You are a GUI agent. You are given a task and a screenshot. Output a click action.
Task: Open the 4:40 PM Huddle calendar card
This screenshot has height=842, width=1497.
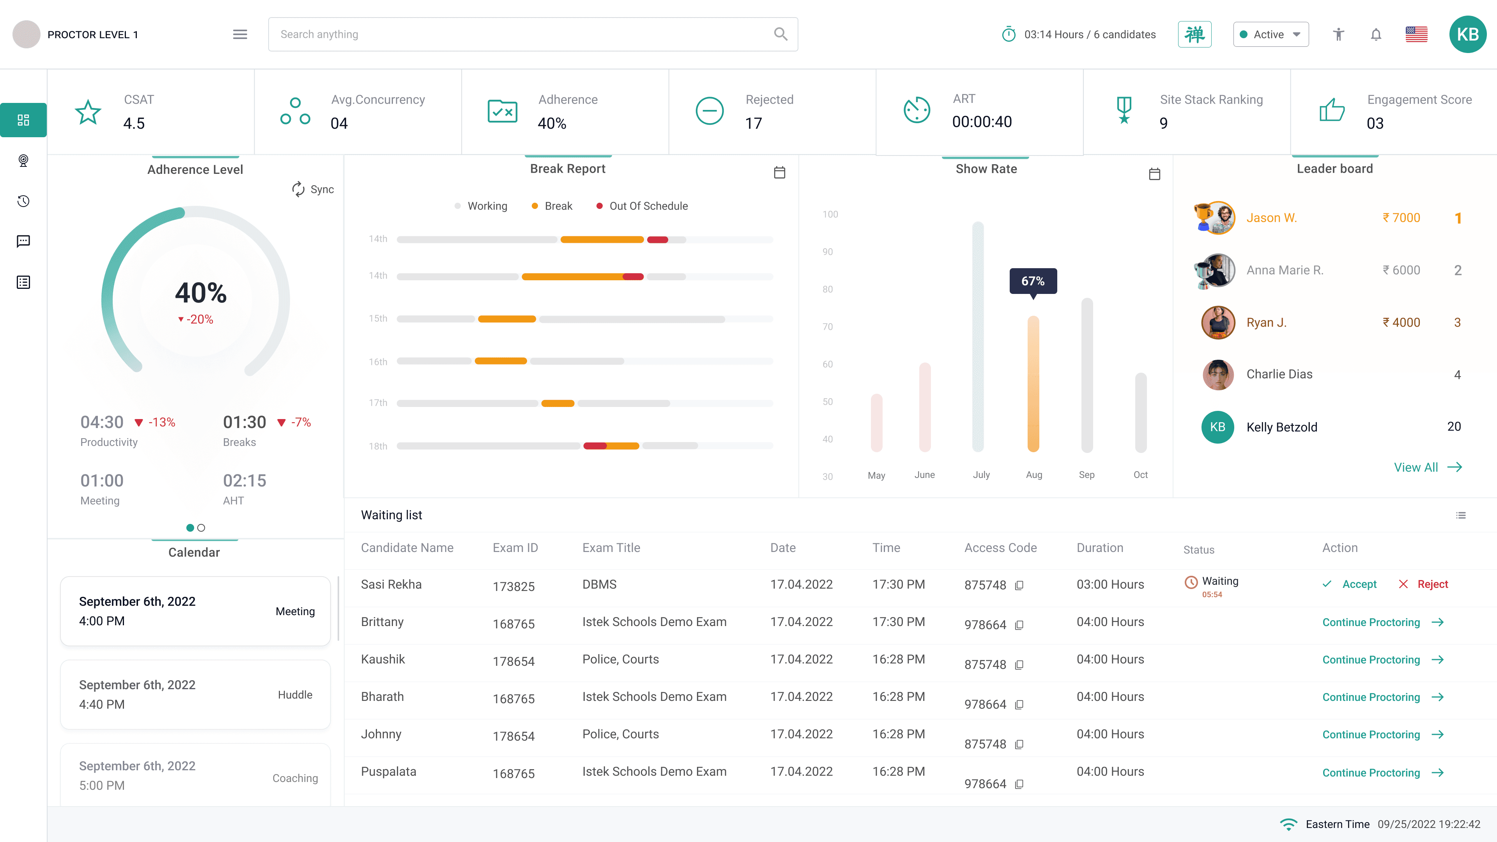pyautogui.click(x=195, y=694)
